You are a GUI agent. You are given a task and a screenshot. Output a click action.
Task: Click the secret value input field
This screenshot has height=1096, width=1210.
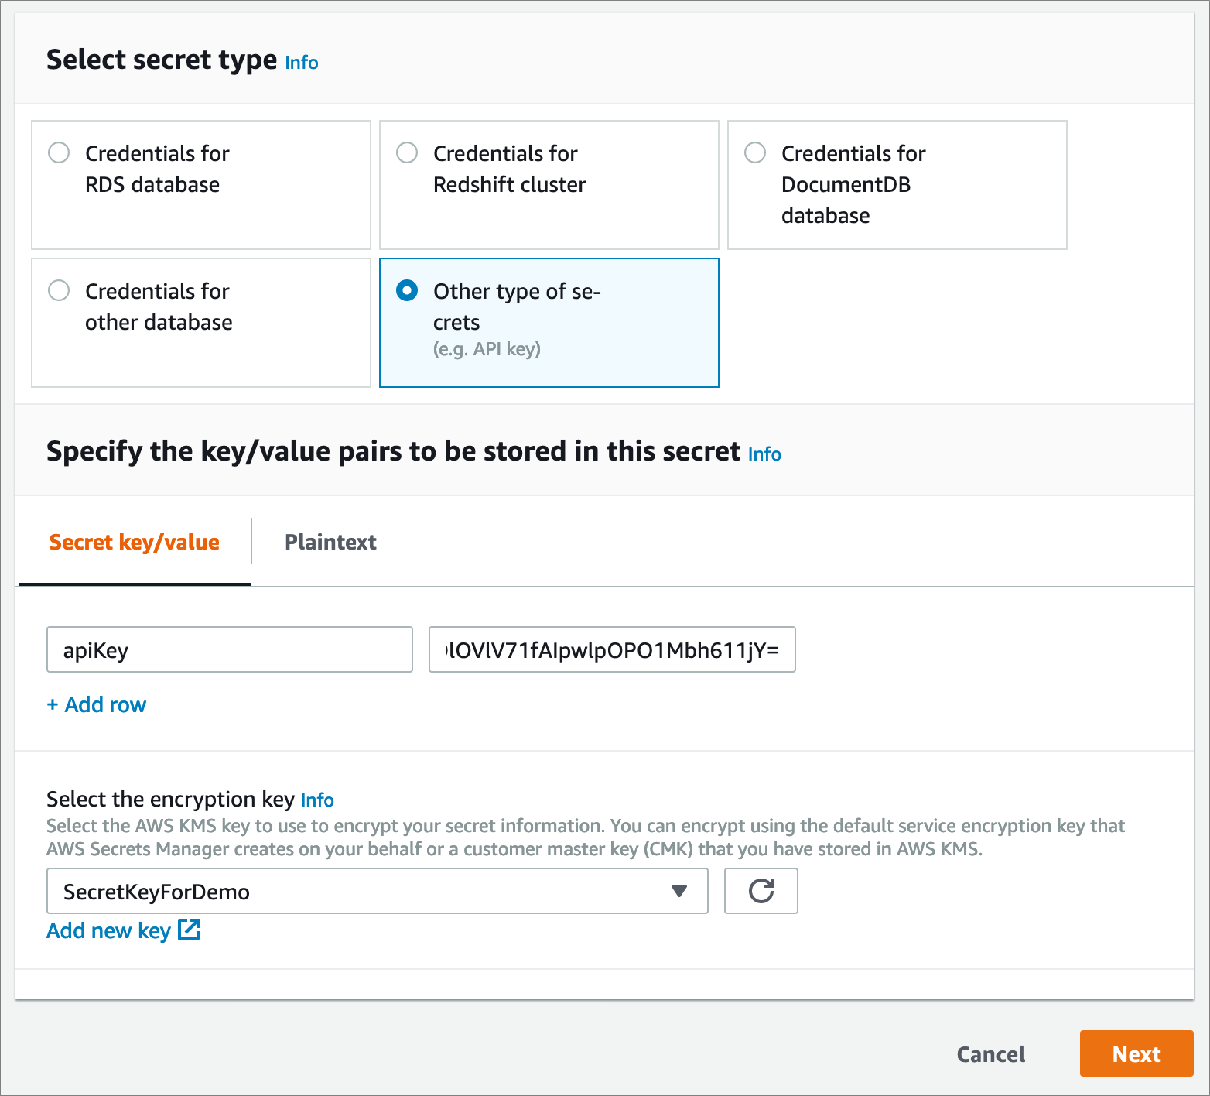(611, 650)
